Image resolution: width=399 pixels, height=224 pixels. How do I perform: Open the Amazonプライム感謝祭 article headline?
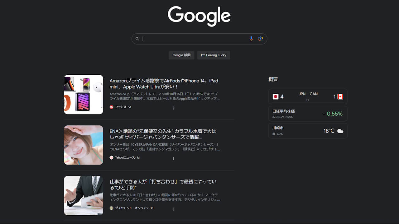(164, 84)
